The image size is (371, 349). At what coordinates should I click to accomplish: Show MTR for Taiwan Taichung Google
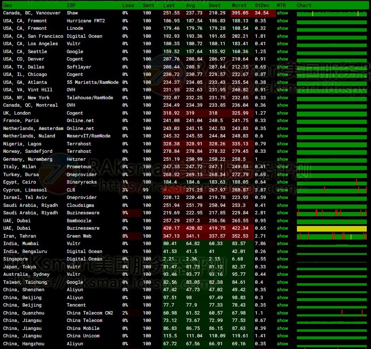[282, 282]
